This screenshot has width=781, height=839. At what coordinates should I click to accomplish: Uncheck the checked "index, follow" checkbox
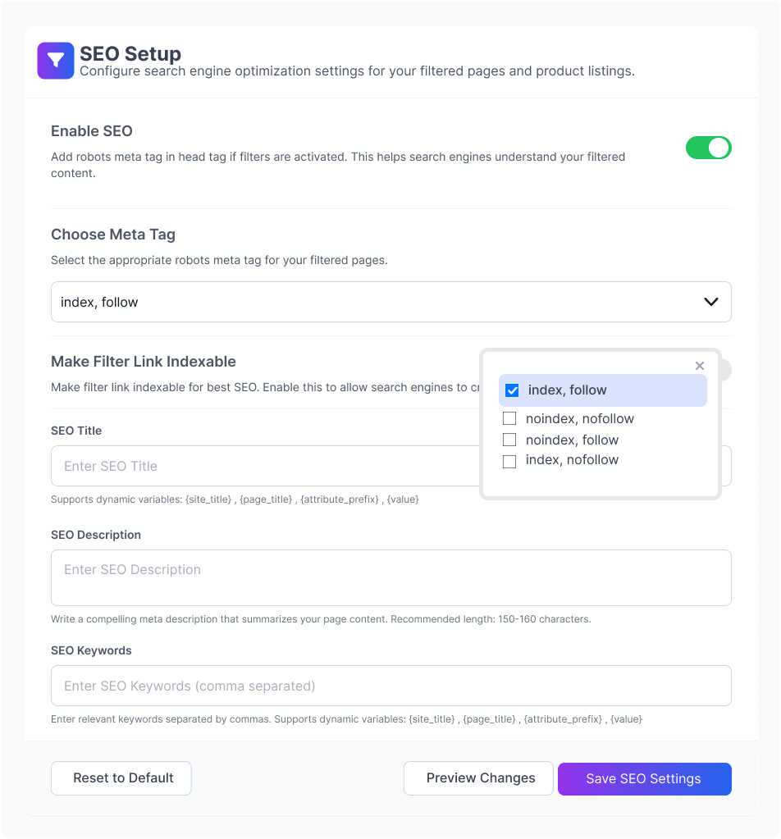coord(513,390)
